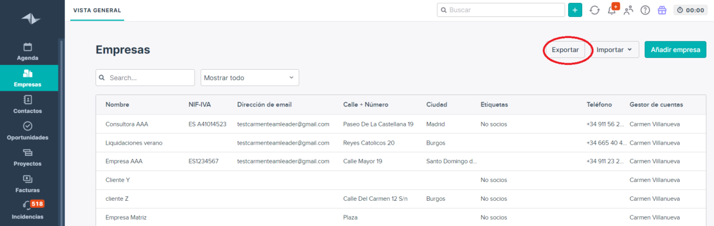Image resolution: width=714 pixels, height=226 pixels.
Task: Click the sync refresh icon
Action: pos(594,10)
